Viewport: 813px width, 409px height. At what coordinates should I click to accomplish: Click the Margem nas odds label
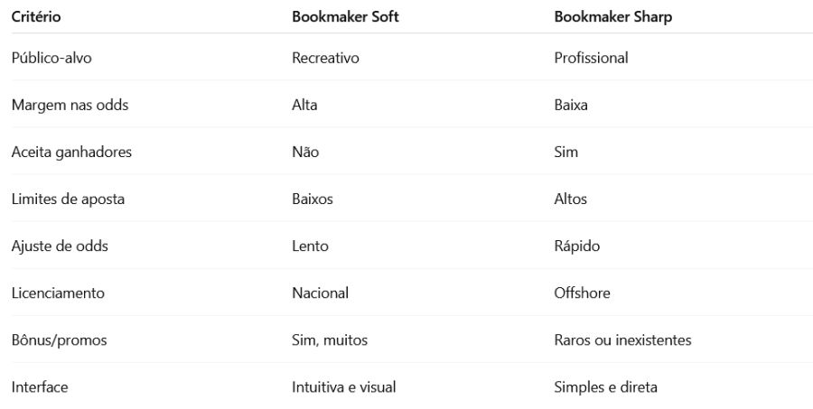click(x=70, y=106)
